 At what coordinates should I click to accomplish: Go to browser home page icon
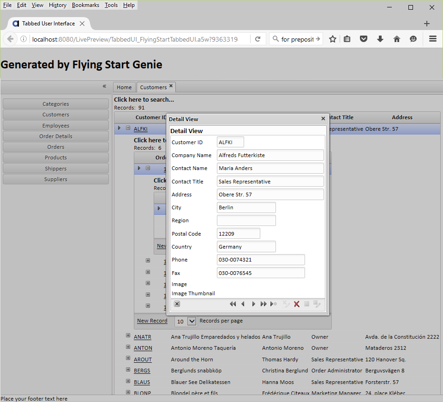click(397, 39)
